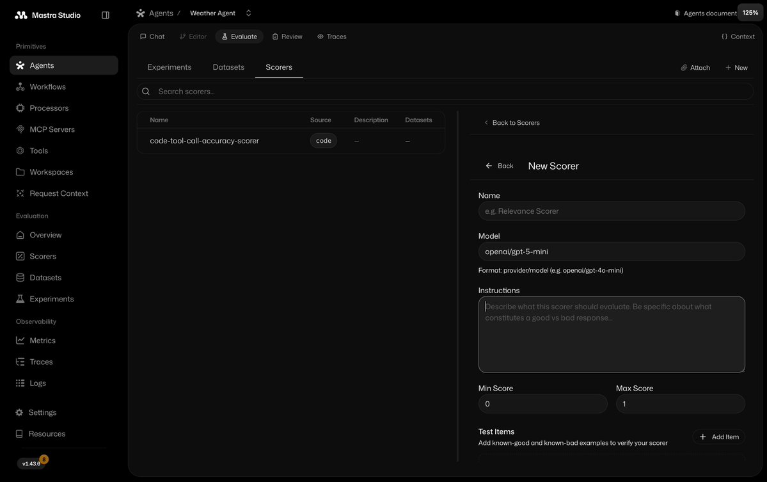Switch to the Chat tab

coord(152,36)
